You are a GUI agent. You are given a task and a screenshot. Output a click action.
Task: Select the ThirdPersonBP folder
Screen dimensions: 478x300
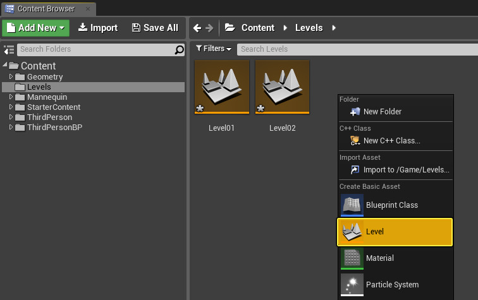coord(54,128)
